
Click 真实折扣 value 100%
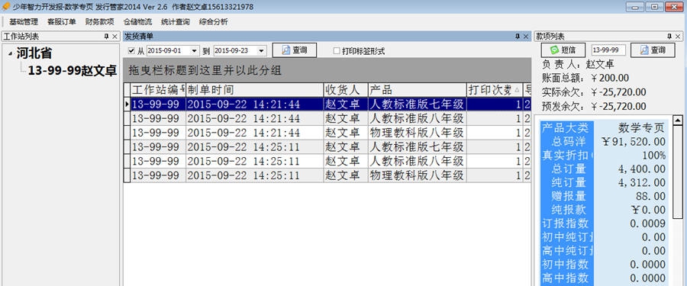coord(653,155)
